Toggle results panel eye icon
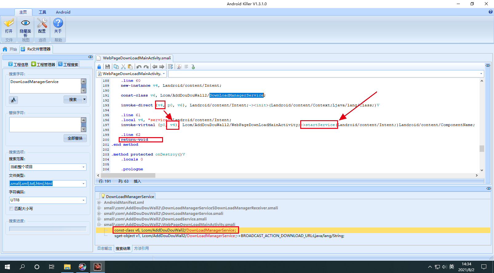Image resolution: width=494 pixels, height=273 pixels. pyautogui.click(x=489, y=188)
